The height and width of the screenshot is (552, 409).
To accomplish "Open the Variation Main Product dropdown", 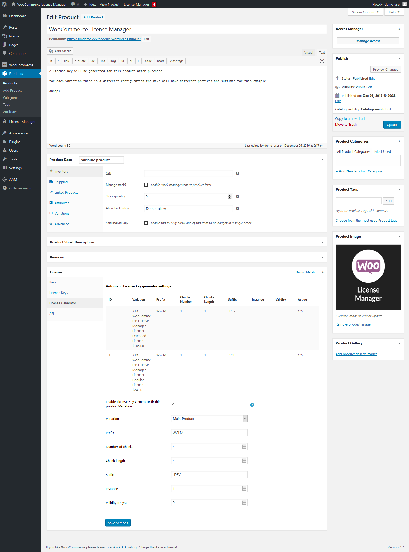I will coord(209,419).
